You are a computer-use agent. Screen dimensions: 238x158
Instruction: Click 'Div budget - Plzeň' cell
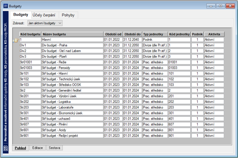(x=72, y=57)
